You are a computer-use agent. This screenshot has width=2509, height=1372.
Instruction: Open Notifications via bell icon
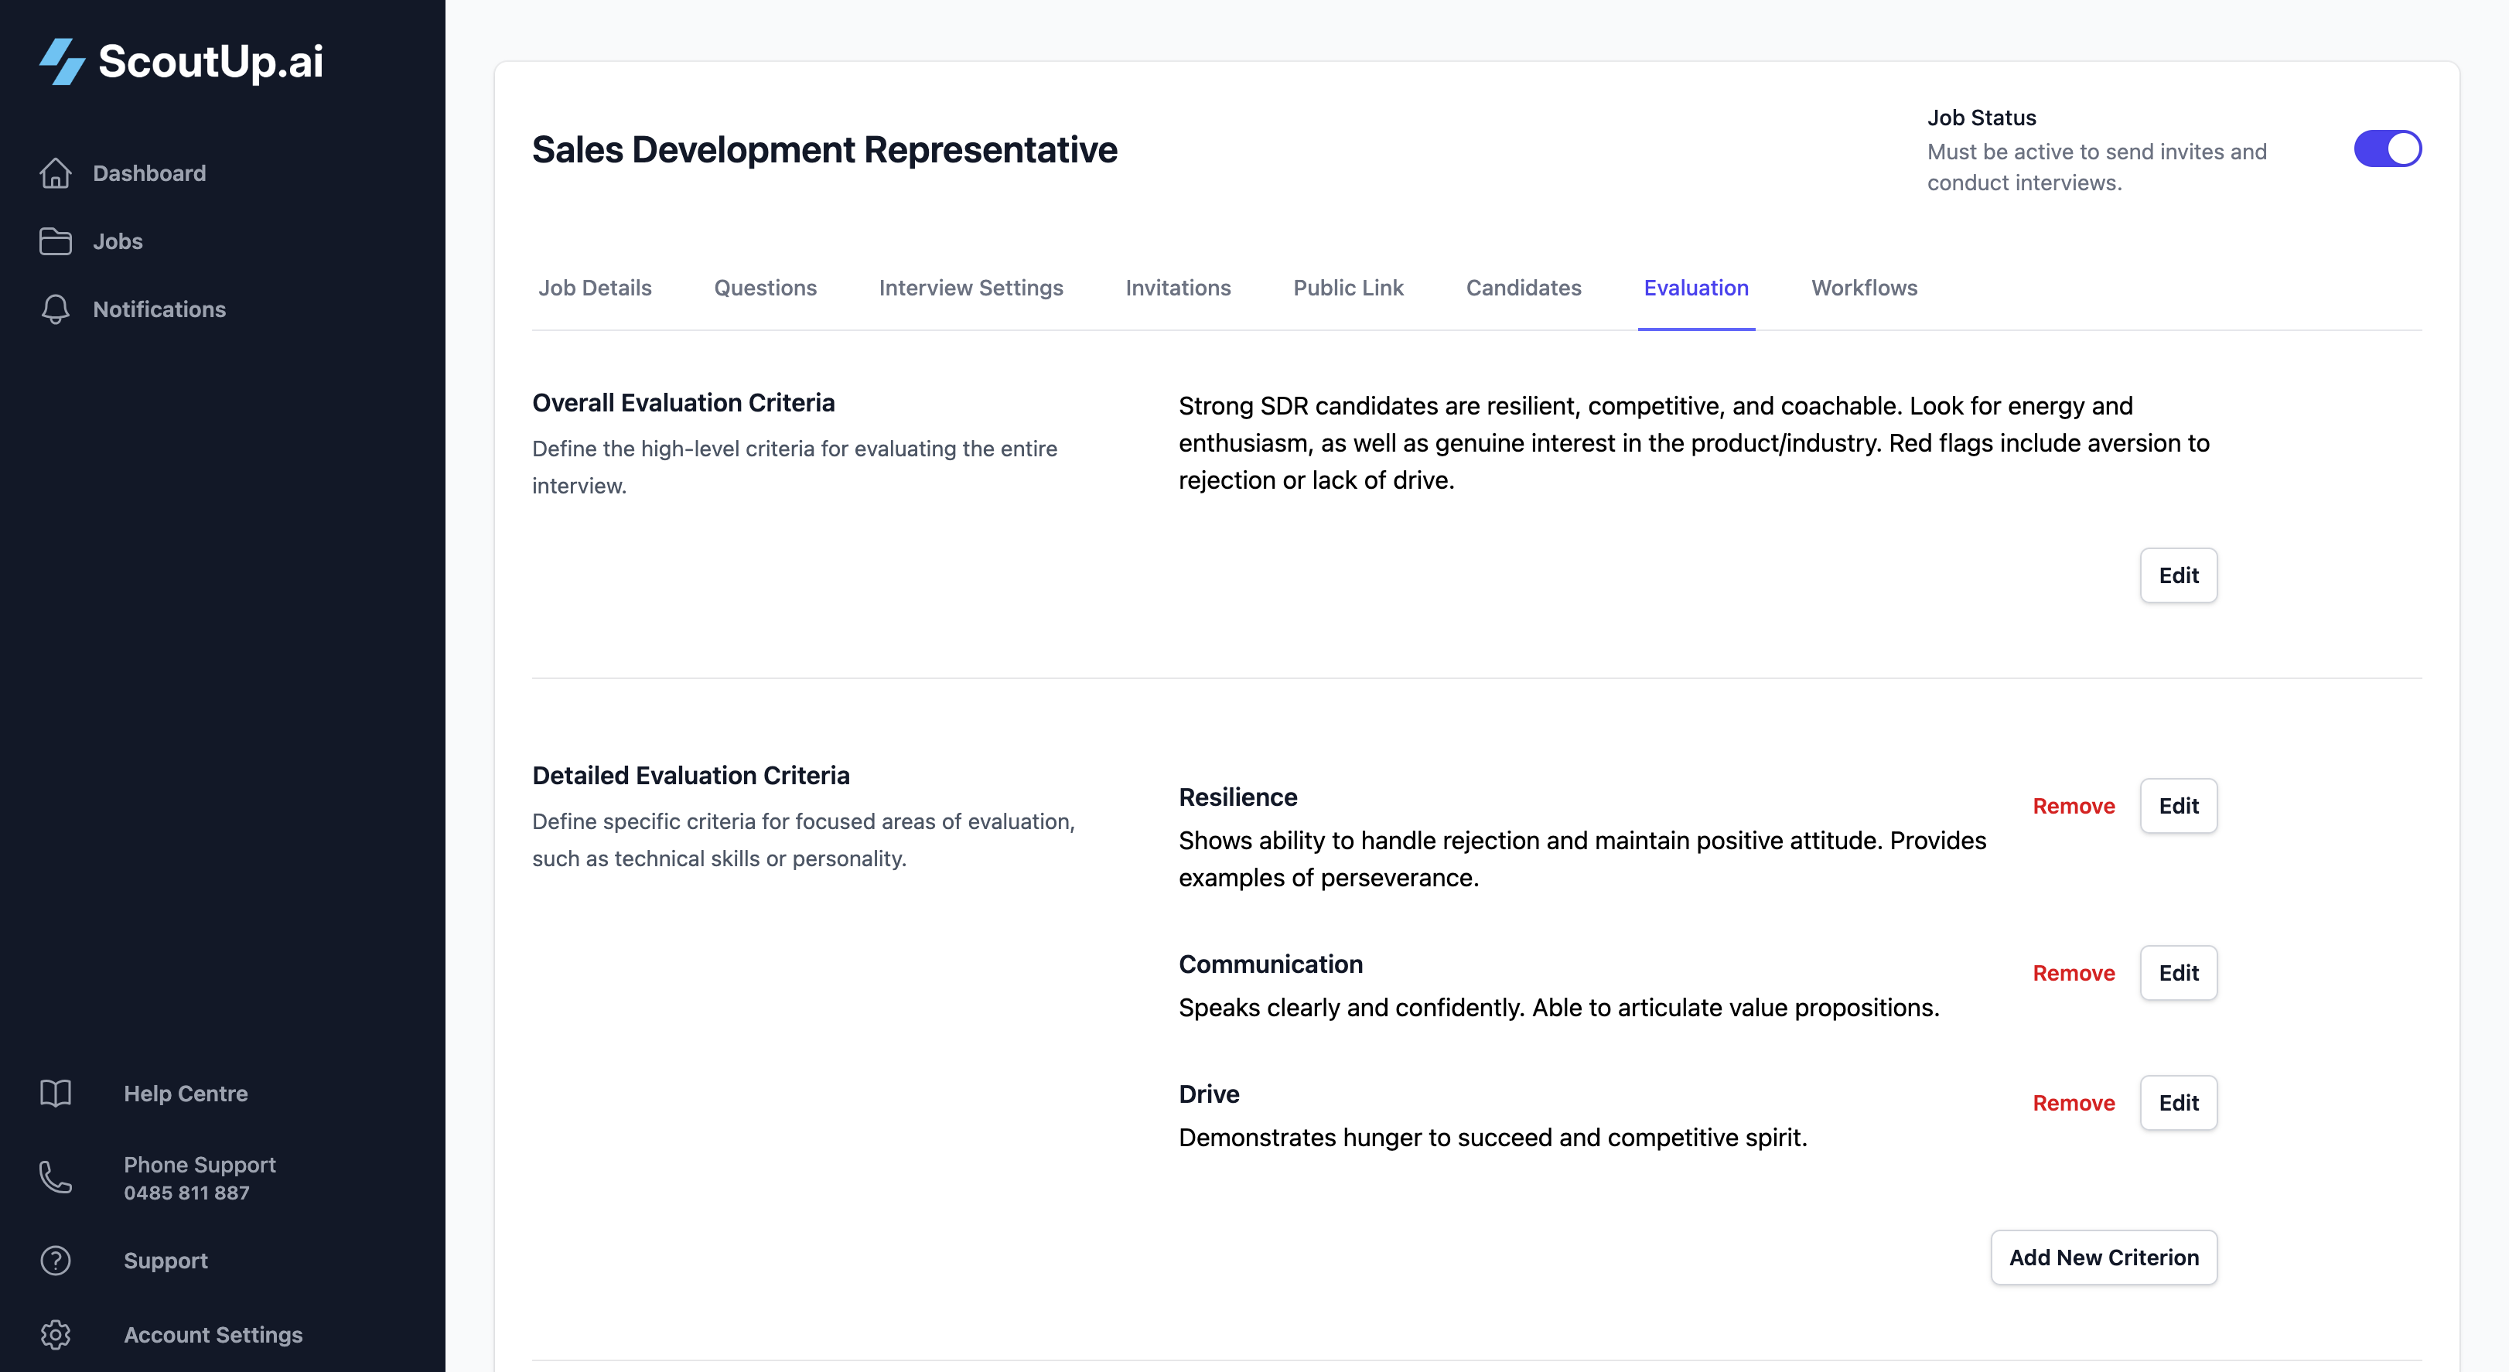coord(56,309)
